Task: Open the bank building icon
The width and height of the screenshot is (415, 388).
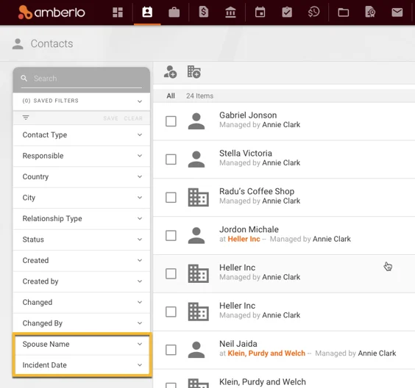Action: [x=230, y=12]
